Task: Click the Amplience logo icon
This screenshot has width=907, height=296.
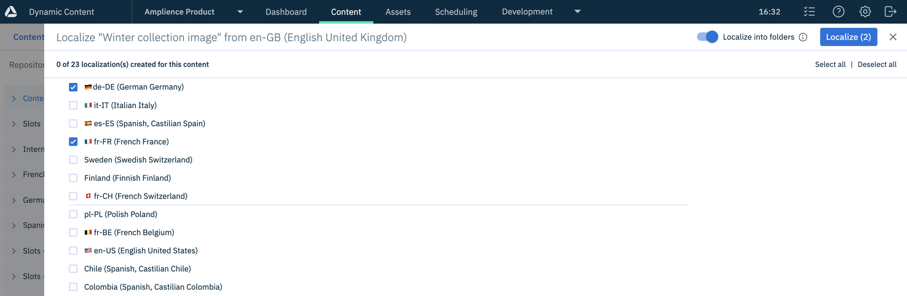Action: coord(11,12)
